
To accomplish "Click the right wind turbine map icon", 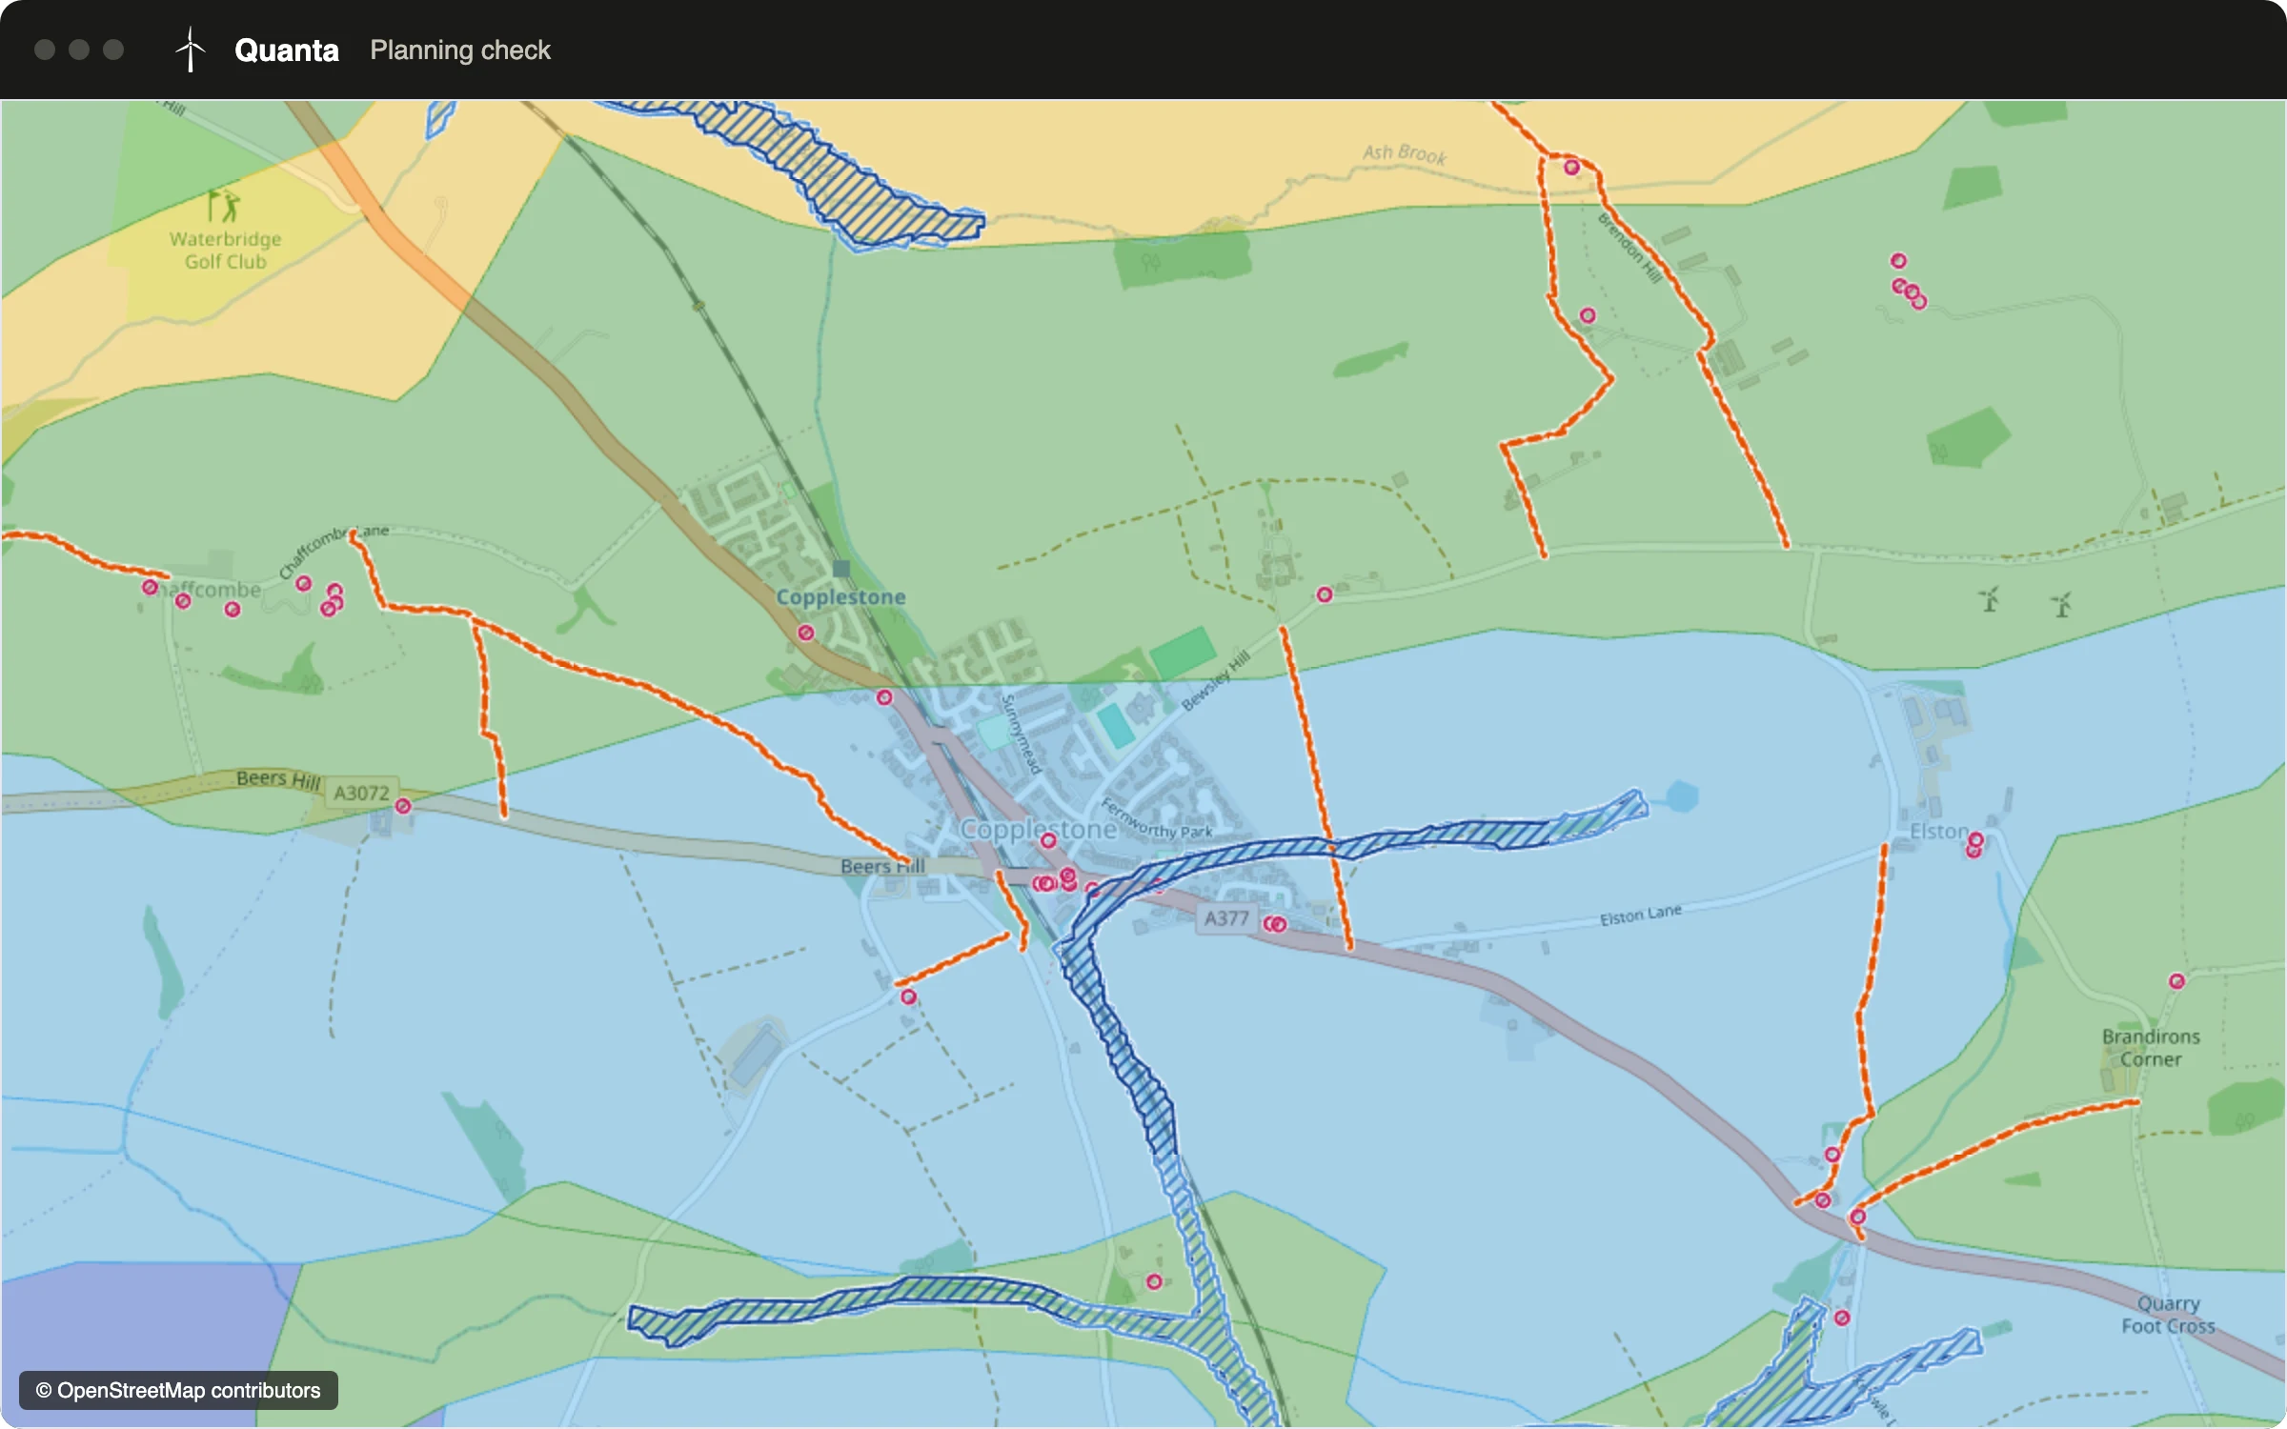I will pyautogui.click(x=2062, y=604).
